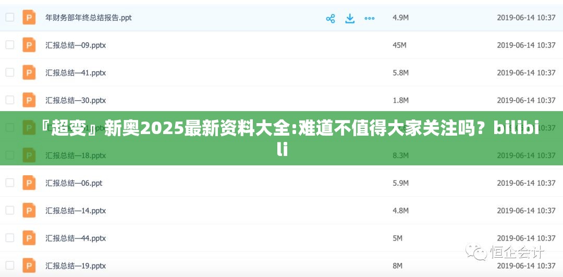Click the PPT icon of 汇报总结—09.pptx
563x277 pixels.
pos(29,45)
